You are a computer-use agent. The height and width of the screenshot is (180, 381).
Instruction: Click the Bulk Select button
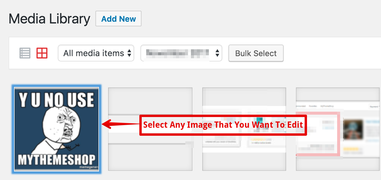pyautogui.click(x=256, y=53)
